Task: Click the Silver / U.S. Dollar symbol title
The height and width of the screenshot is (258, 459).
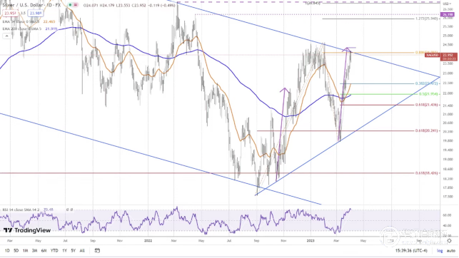Action: (x=24, y=5)
